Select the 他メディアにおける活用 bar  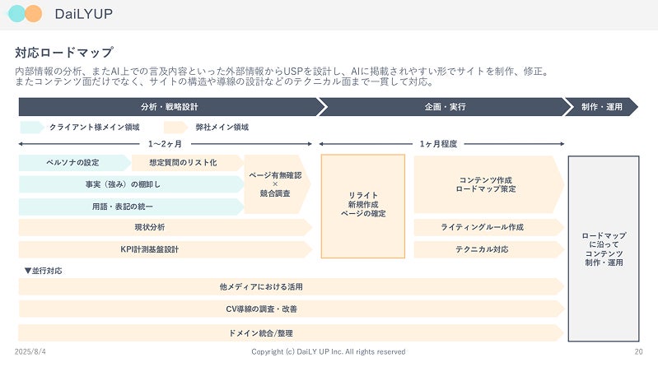pos(291,287)
